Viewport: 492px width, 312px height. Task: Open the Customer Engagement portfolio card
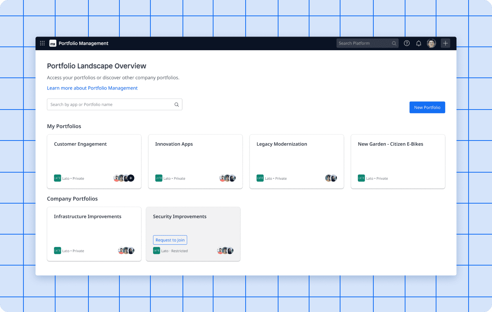pos(94,159)
